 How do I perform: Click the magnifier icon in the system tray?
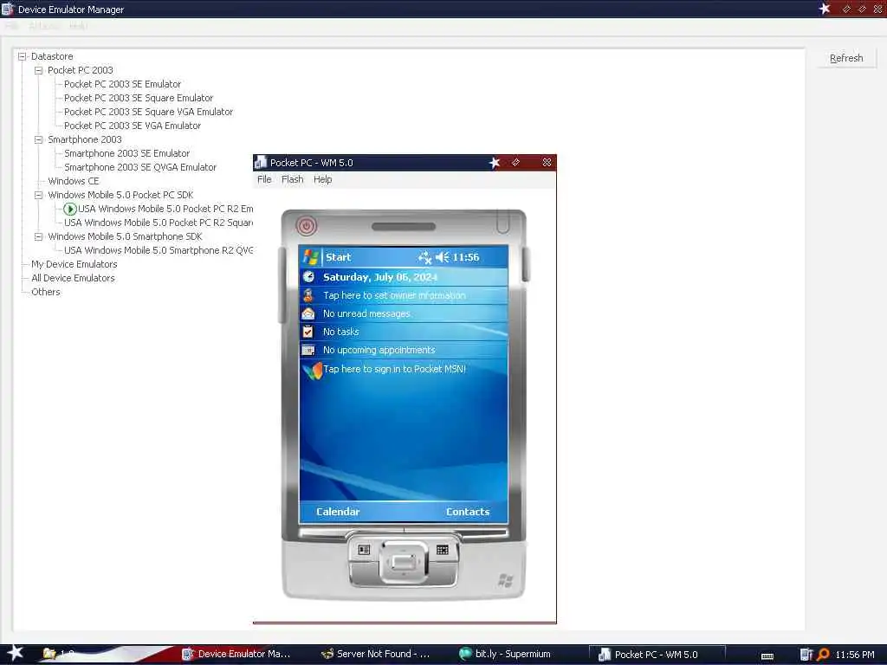(x=823, y=655)
